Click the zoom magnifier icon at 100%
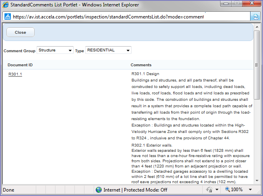The image size is (263, 196). coord(227,190)
